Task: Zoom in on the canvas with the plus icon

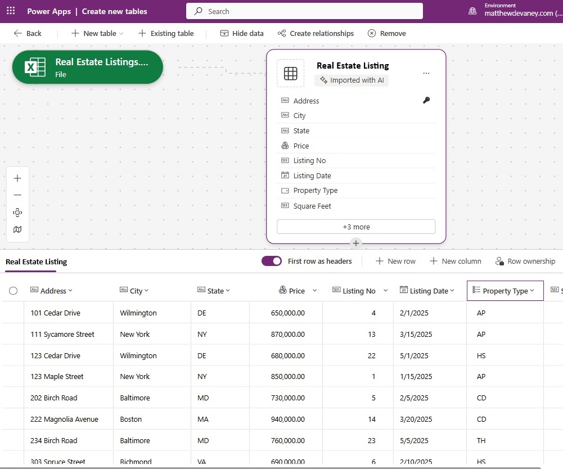Action: click(x=17, y=178)
